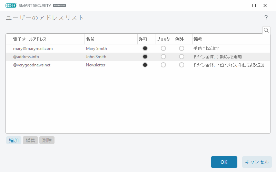Viewport: 276px width, 172px height.
Task: Click the キャンセル button
Action: coord(257,162)
